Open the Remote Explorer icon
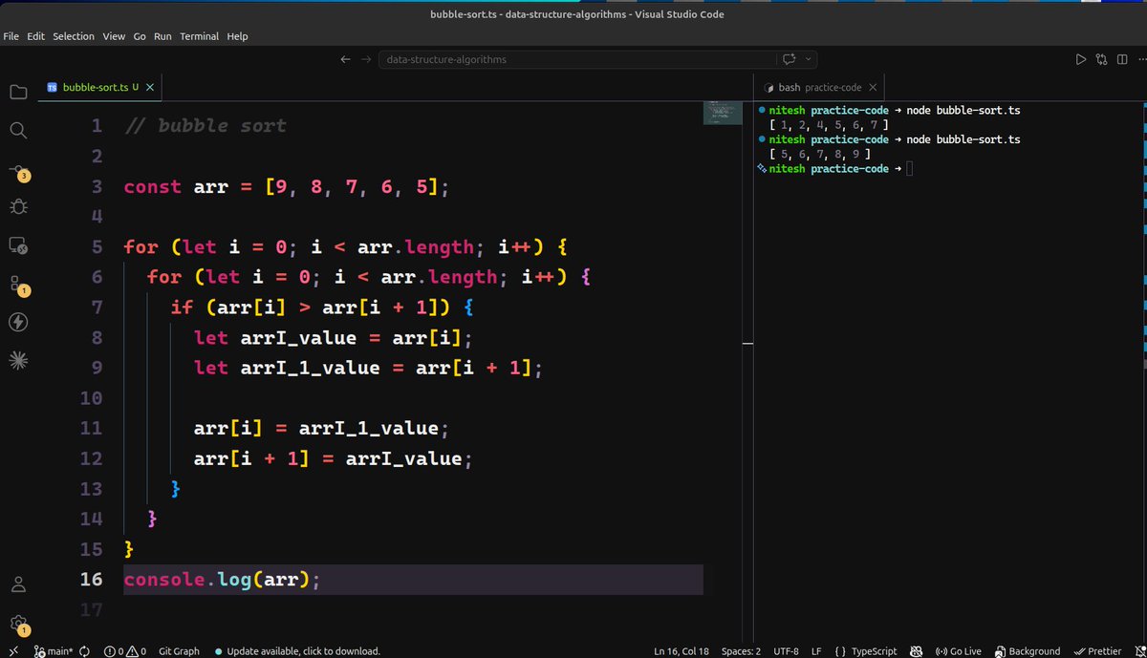The height and width of the screenshot is (658, 1147). click(x=18, y=245)
